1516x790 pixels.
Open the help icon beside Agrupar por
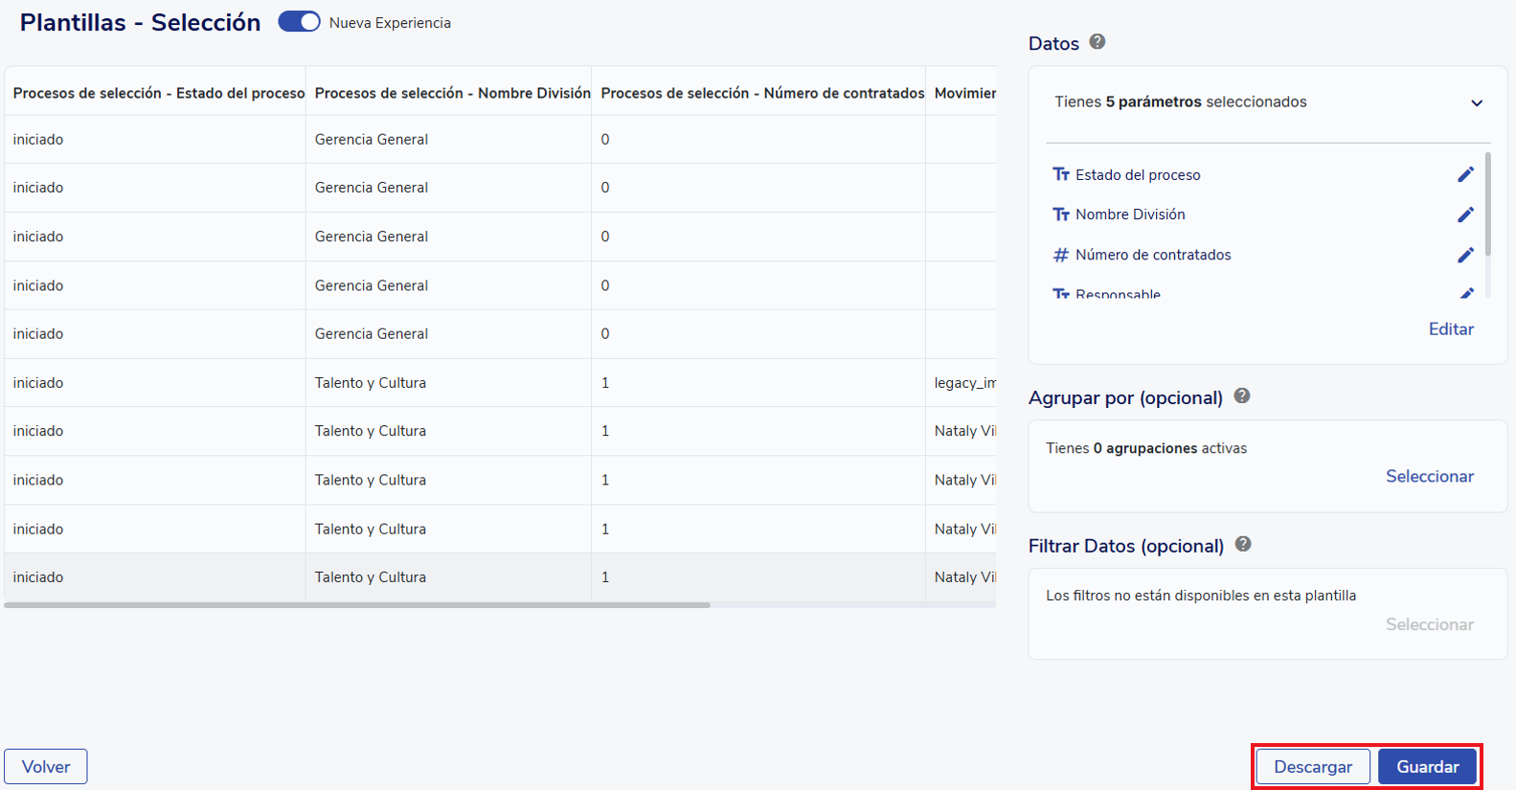coord(1242,396)
